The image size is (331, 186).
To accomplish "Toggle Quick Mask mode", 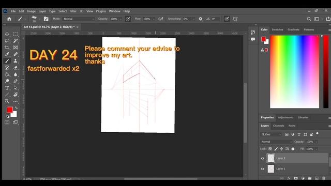I will click(7, 122).
